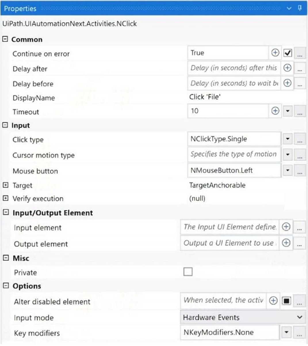Click the plus icon next to Delay after
Image resolution: width=308 pixels, height=346 pixels.
click(x=287, y=68)
